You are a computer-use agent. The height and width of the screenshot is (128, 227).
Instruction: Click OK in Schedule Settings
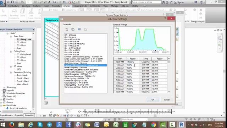pyautogui.click(x=153, y=100)
